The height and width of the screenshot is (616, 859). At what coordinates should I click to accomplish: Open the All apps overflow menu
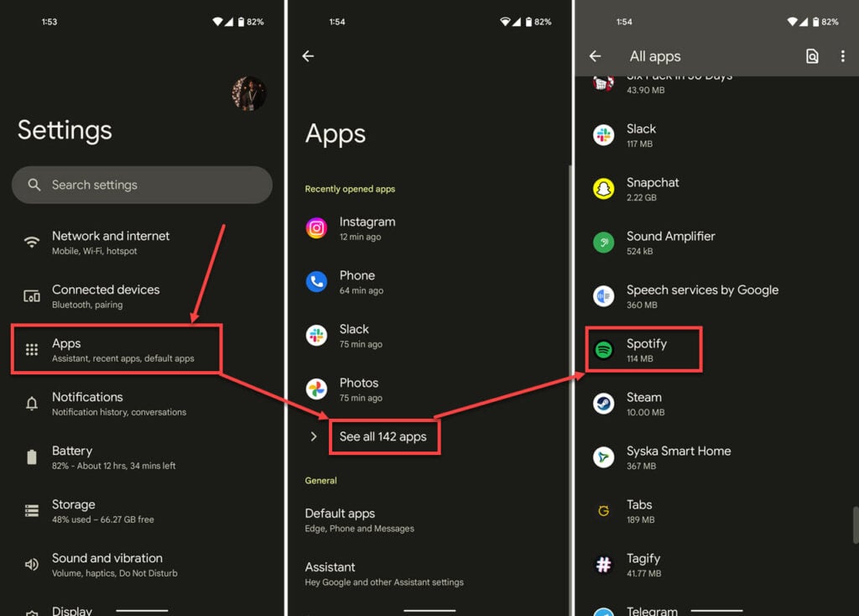[842, 56]
